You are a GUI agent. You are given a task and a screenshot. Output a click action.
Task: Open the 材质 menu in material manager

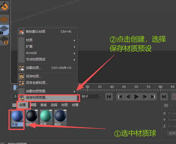(65, 105)
